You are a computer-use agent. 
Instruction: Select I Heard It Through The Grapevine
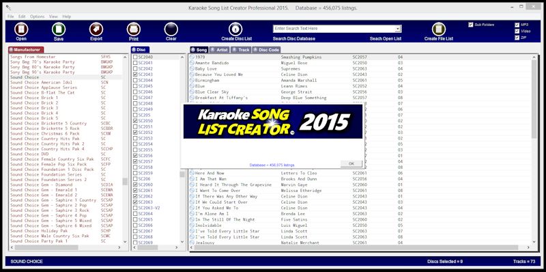(233, 185)
